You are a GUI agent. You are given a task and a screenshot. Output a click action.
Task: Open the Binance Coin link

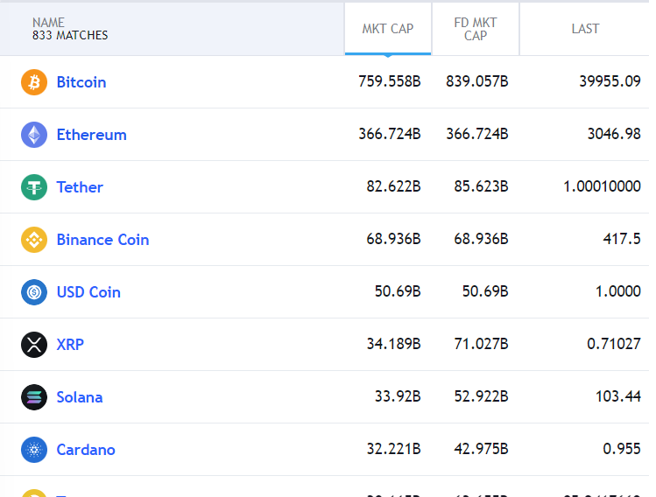[x=102, y=240]
